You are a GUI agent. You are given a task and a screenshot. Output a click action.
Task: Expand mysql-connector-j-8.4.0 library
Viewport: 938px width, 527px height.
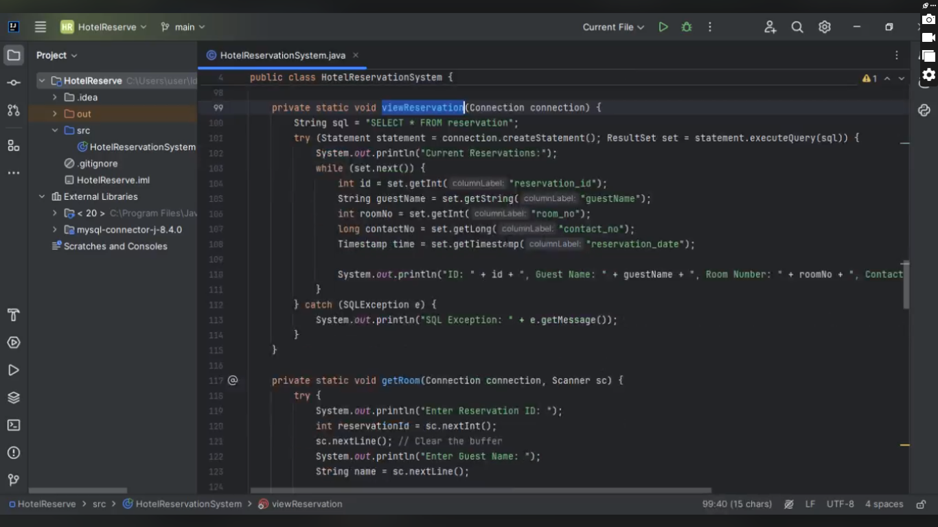click(x=55, y=230)
